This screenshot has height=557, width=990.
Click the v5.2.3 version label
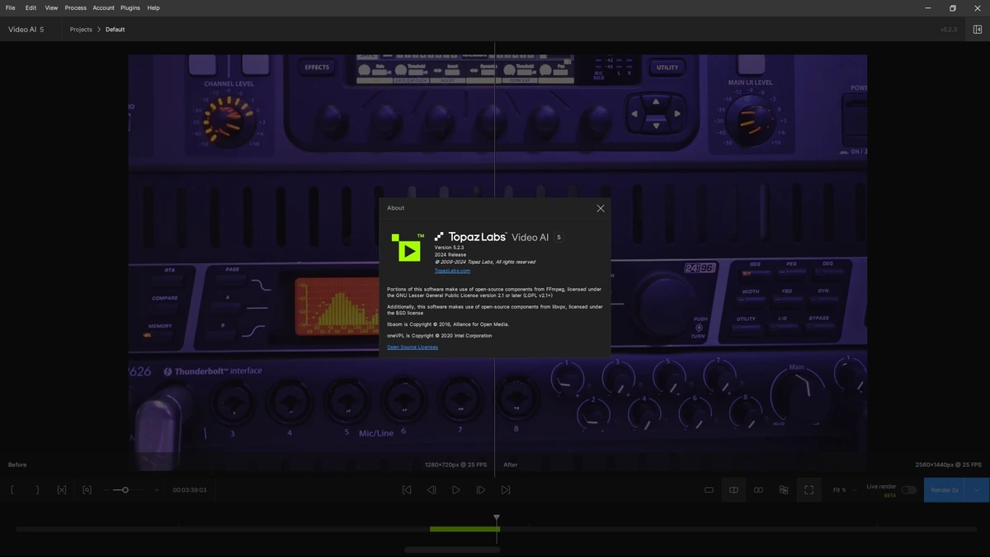click(949, 30)
